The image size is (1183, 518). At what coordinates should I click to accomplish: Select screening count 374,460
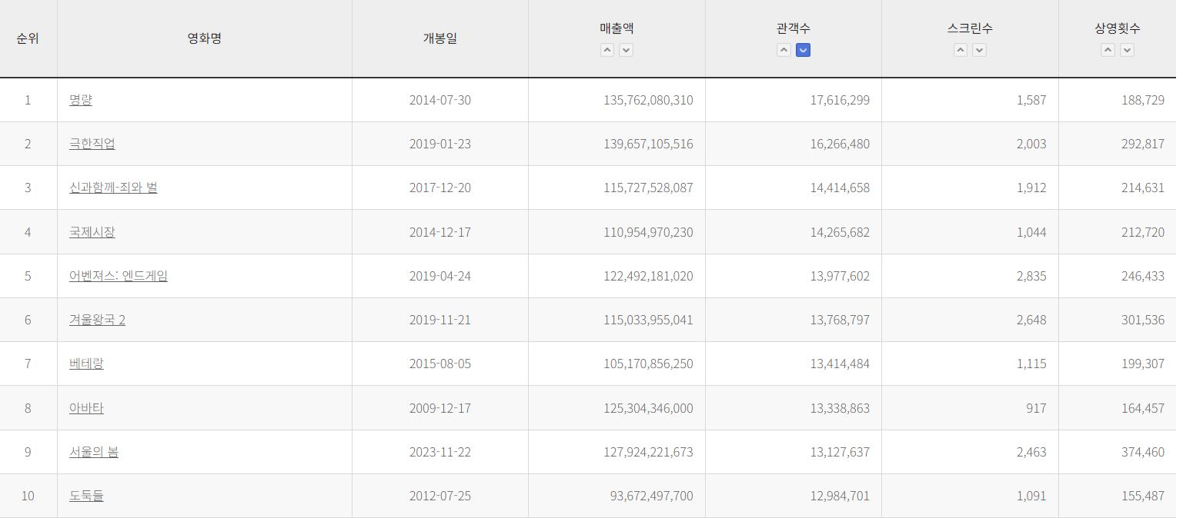tap(1143, 452)
